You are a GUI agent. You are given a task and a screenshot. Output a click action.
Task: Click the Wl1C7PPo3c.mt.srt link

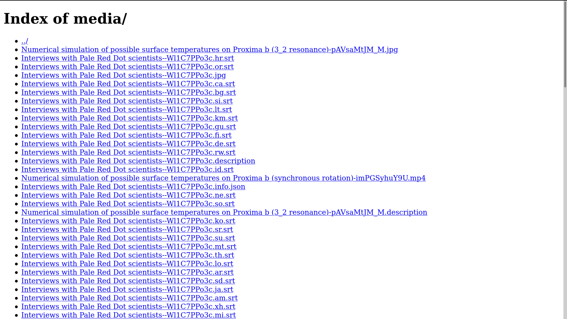(129, 247)
